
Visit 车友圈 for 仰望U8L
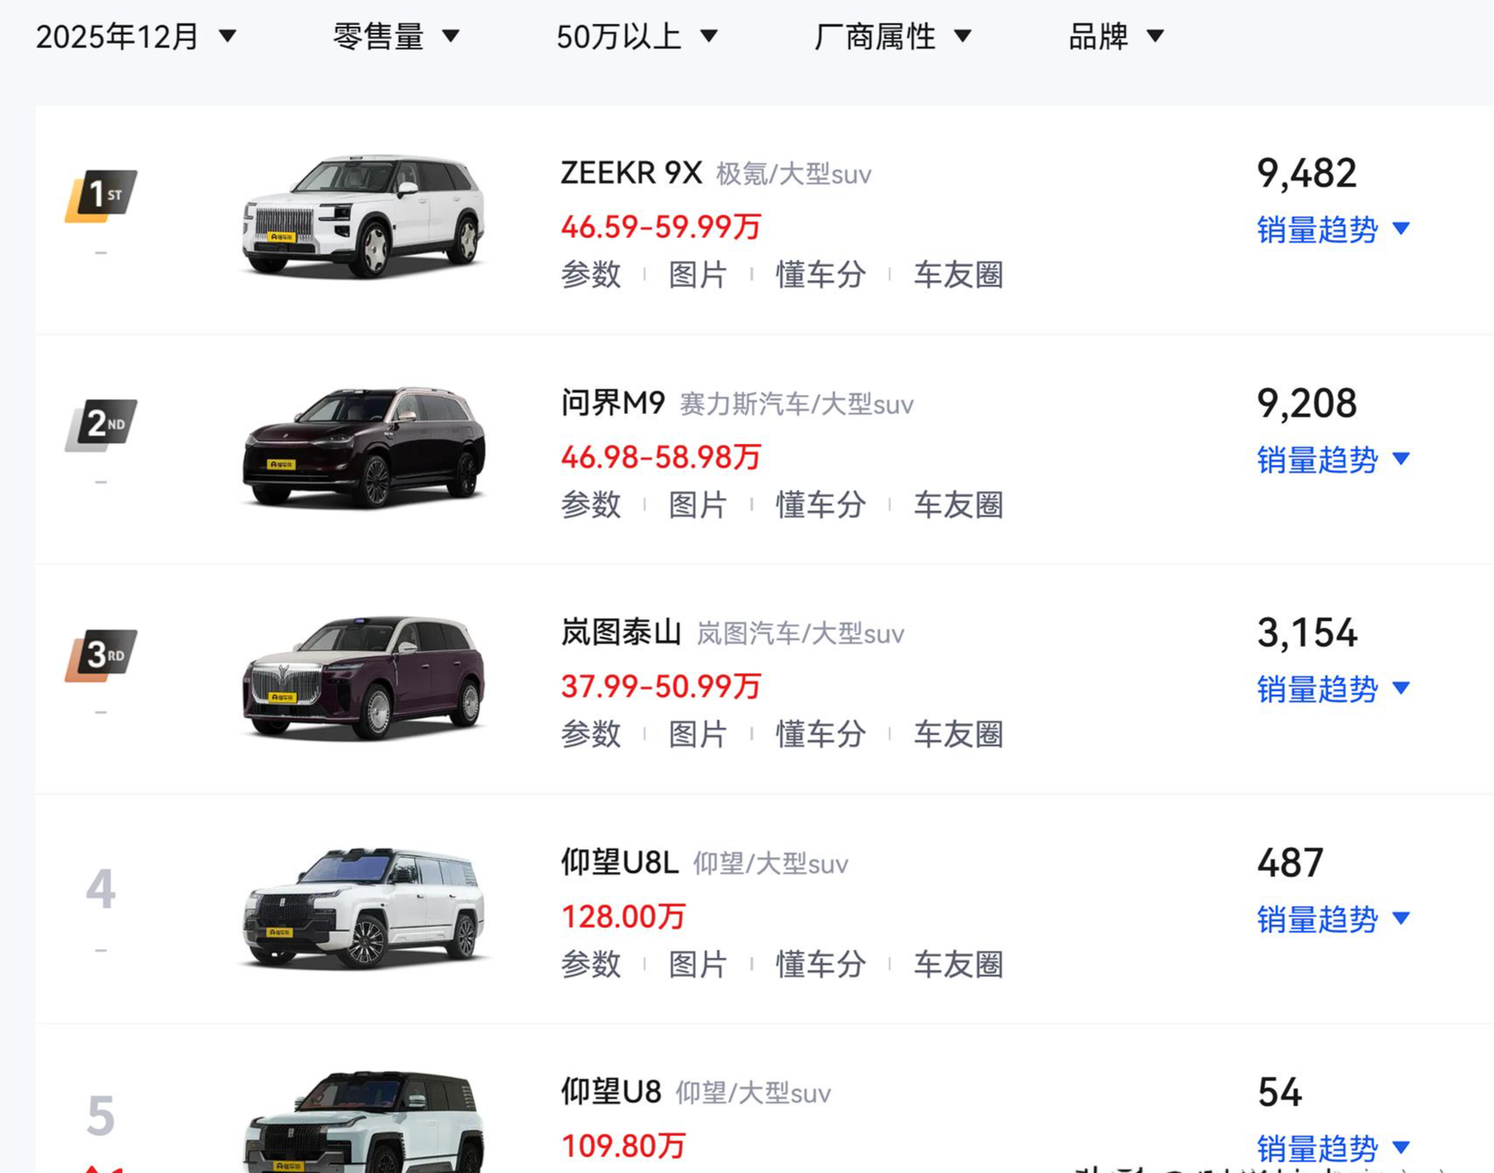click(958, 965)
